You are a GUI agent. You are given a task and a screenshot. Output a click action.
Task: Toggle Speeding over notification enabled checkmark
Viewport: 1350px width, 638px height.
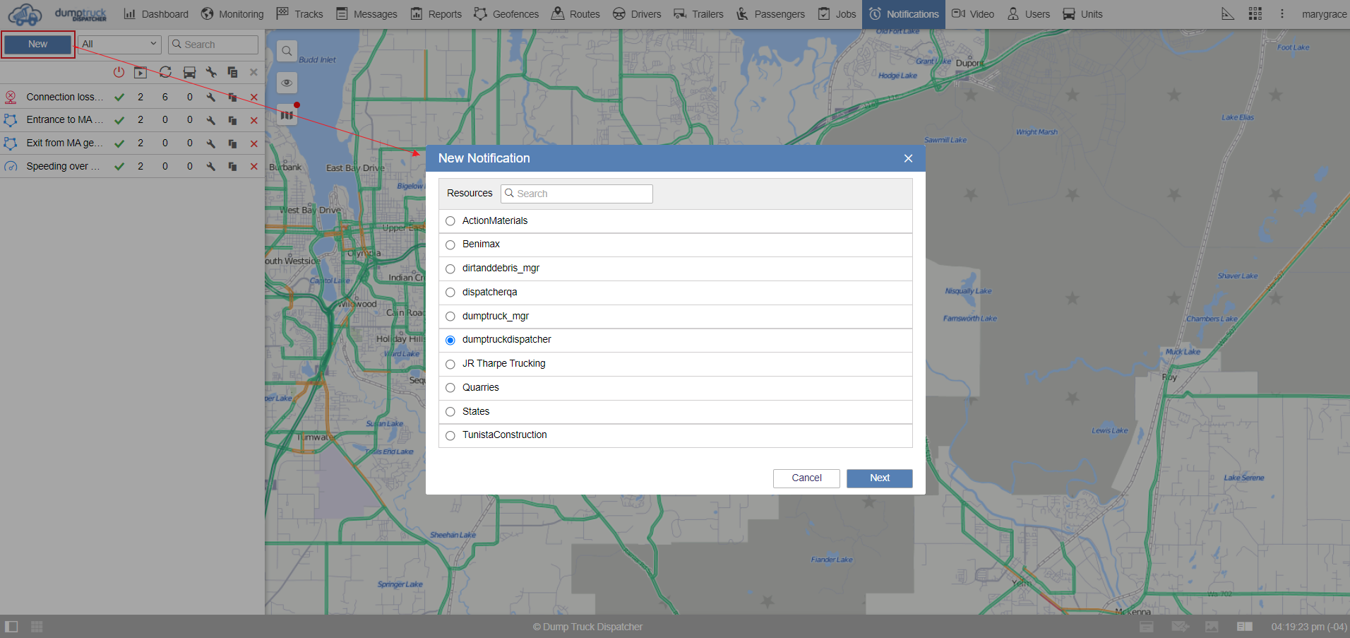tap(119, 167)
